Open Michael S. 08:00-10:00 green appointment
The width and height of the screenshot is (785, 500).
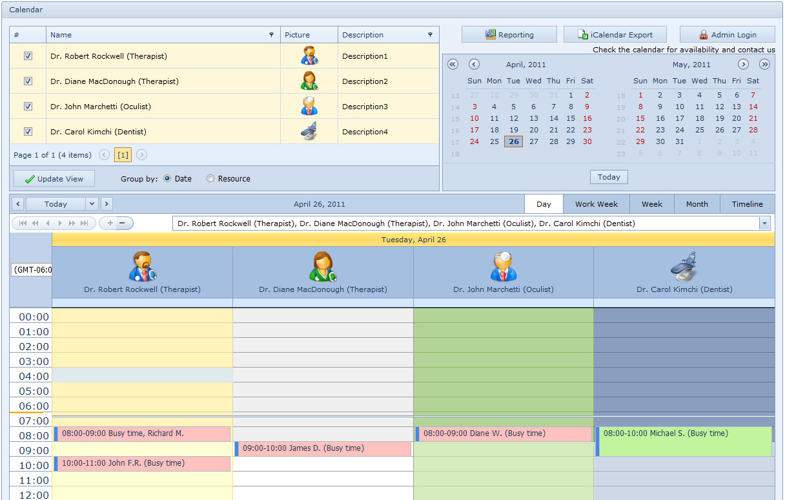[x=684, y=442]
